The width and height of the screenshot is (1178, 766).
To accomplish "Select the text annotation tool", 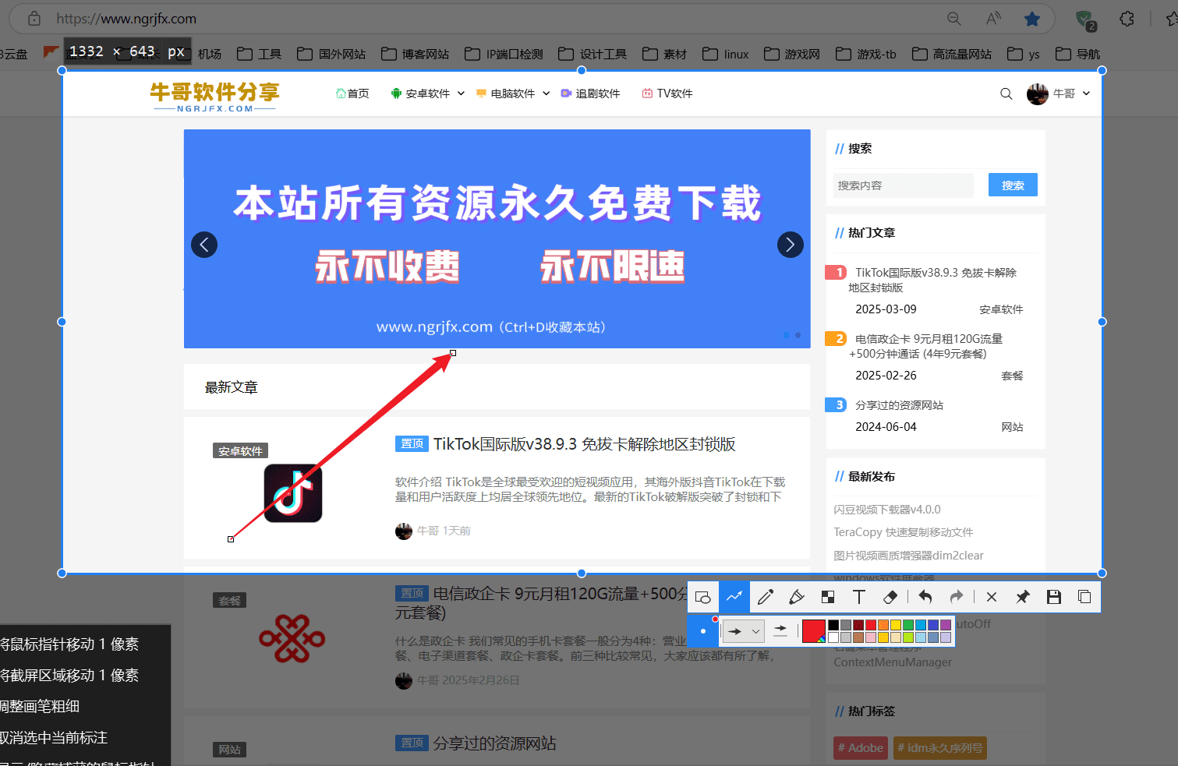I will pos(858,597).
